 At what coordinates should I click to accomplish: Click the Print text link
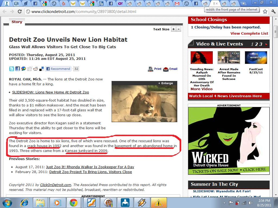pos(158,69)
